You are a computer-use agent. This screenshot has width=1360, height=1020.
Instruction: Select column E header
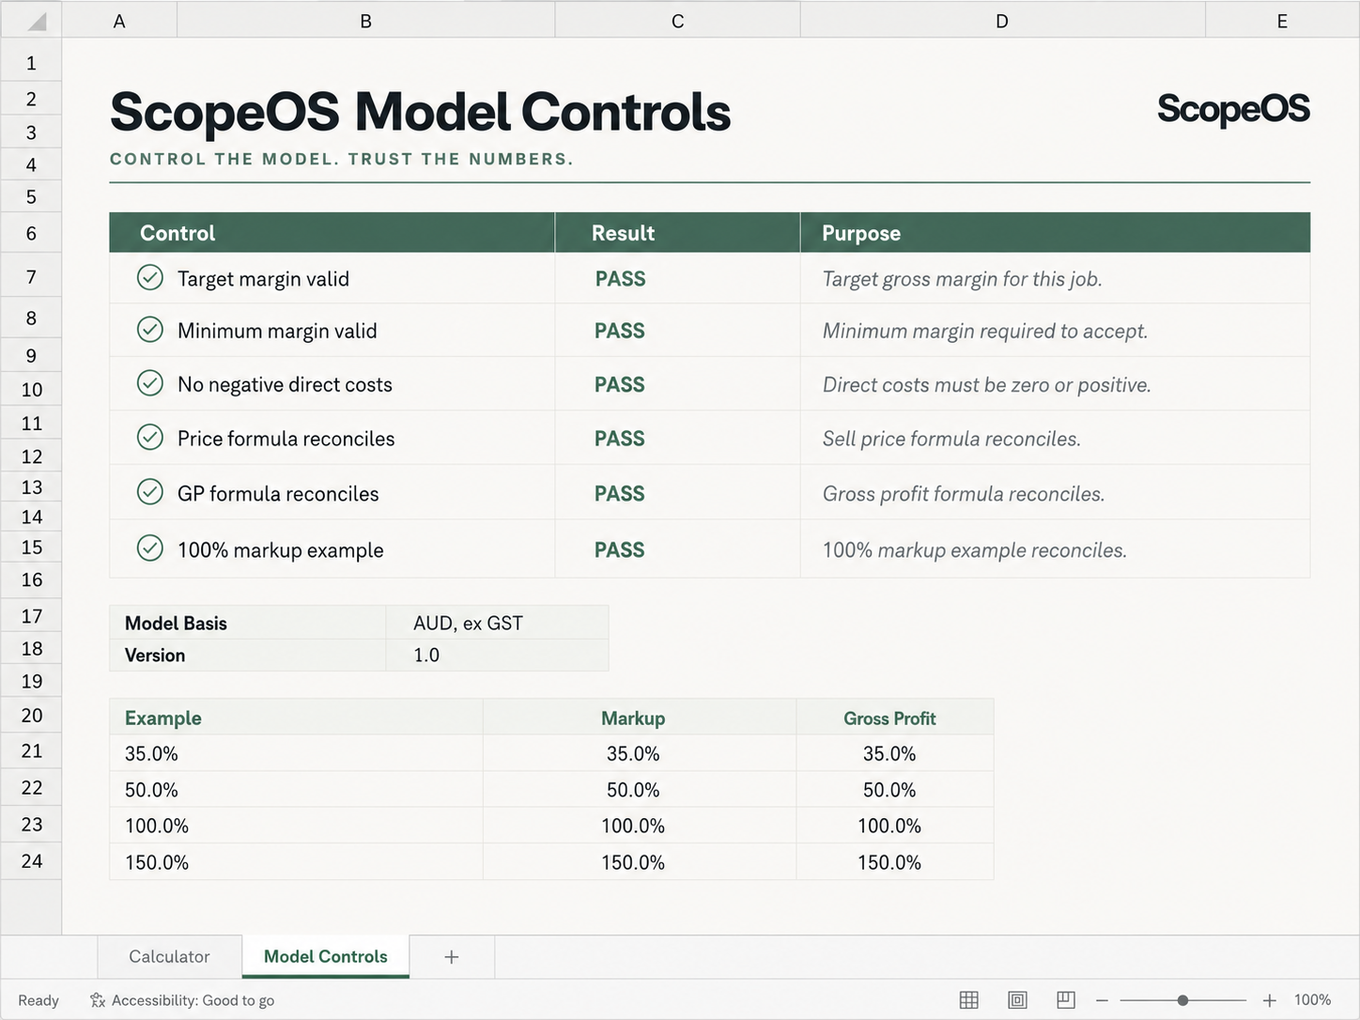tap(1282, 21)
